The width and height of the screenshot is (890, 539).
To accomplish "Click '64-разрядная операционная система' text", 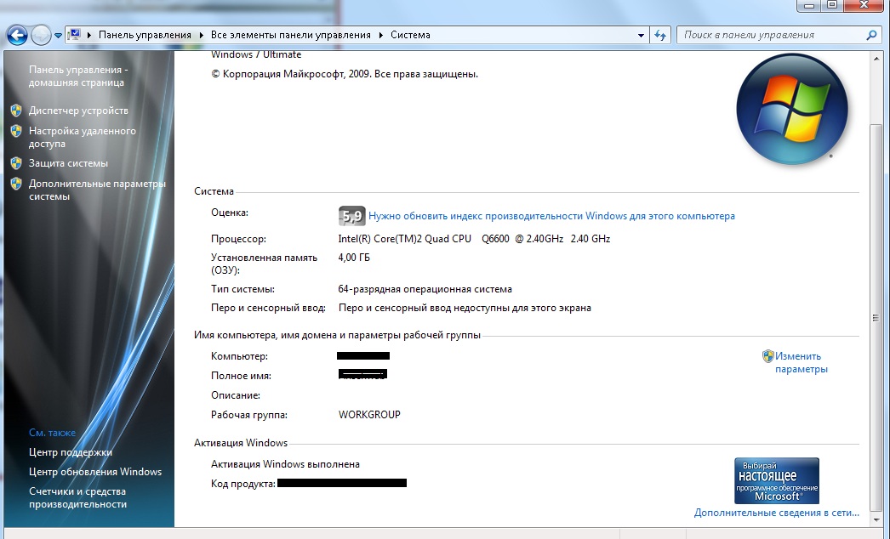I will [425, 289].
